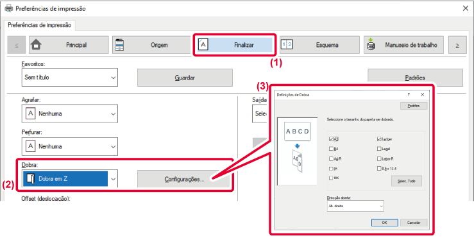Click help question mark in Dobra dialog
Viewport: 474px width, 238px height.
pyautogui.click(x=409, y=95)
